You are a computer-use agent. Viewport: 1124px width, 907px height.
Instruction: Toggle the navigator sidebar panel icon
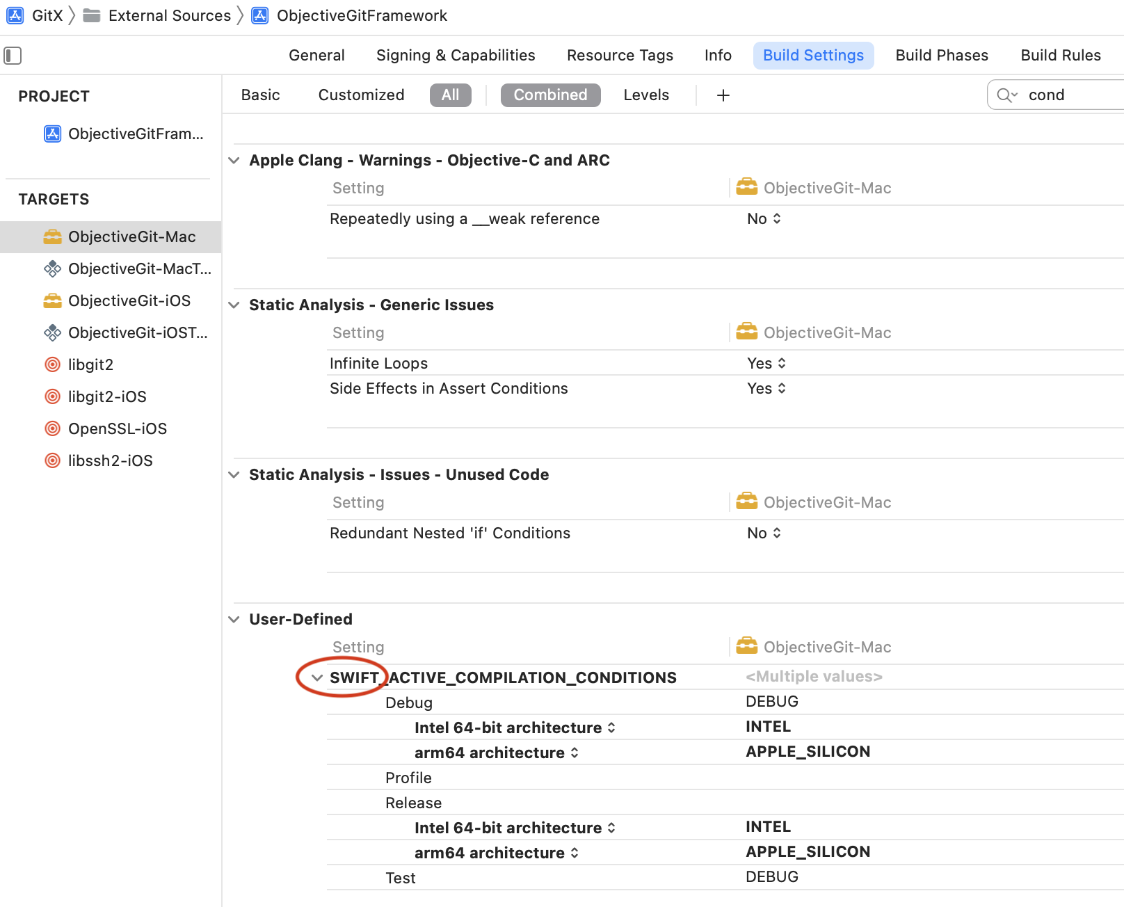[x=13, y=55]
